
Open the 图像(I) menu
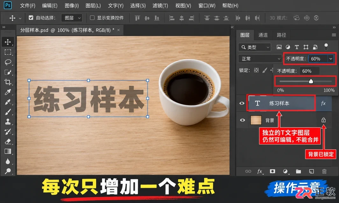click(72, 6)
